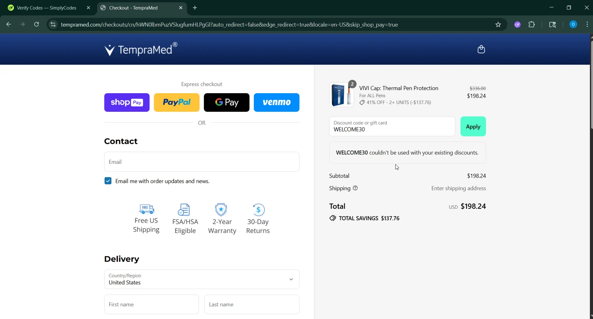593x319 pixels.
Task: Click the VIVI Cap product thumbnail
Action: [342, 95]
